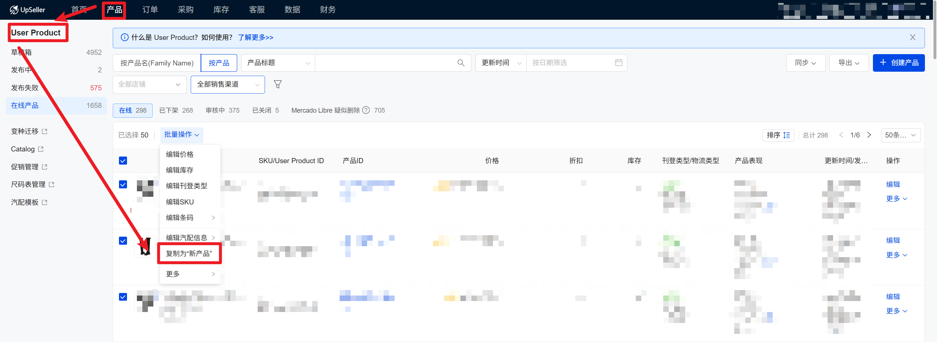Uncheck the third product row checkbox
This screenshot has width=937, height=342.
[123, 297]
